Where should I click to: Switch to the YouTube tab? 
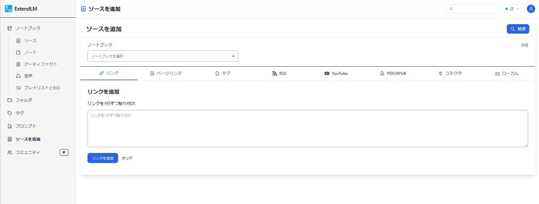pos(336,73)
